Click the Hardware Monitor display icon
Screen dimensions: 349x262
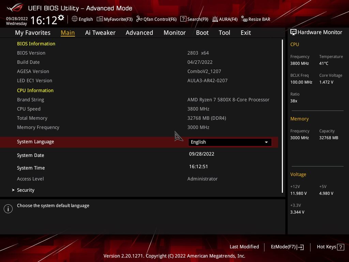tap(293, 32)
